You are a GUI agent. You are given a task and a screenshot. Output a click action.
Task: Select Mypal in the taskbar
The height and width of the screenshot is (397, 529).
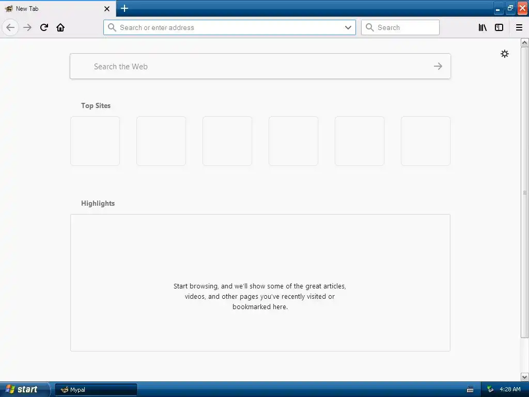[x=96, y=390]
